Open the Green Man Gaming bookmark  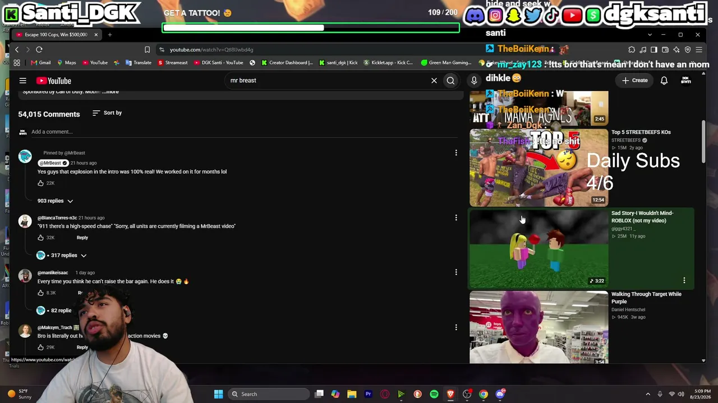[x=447, y=63]
